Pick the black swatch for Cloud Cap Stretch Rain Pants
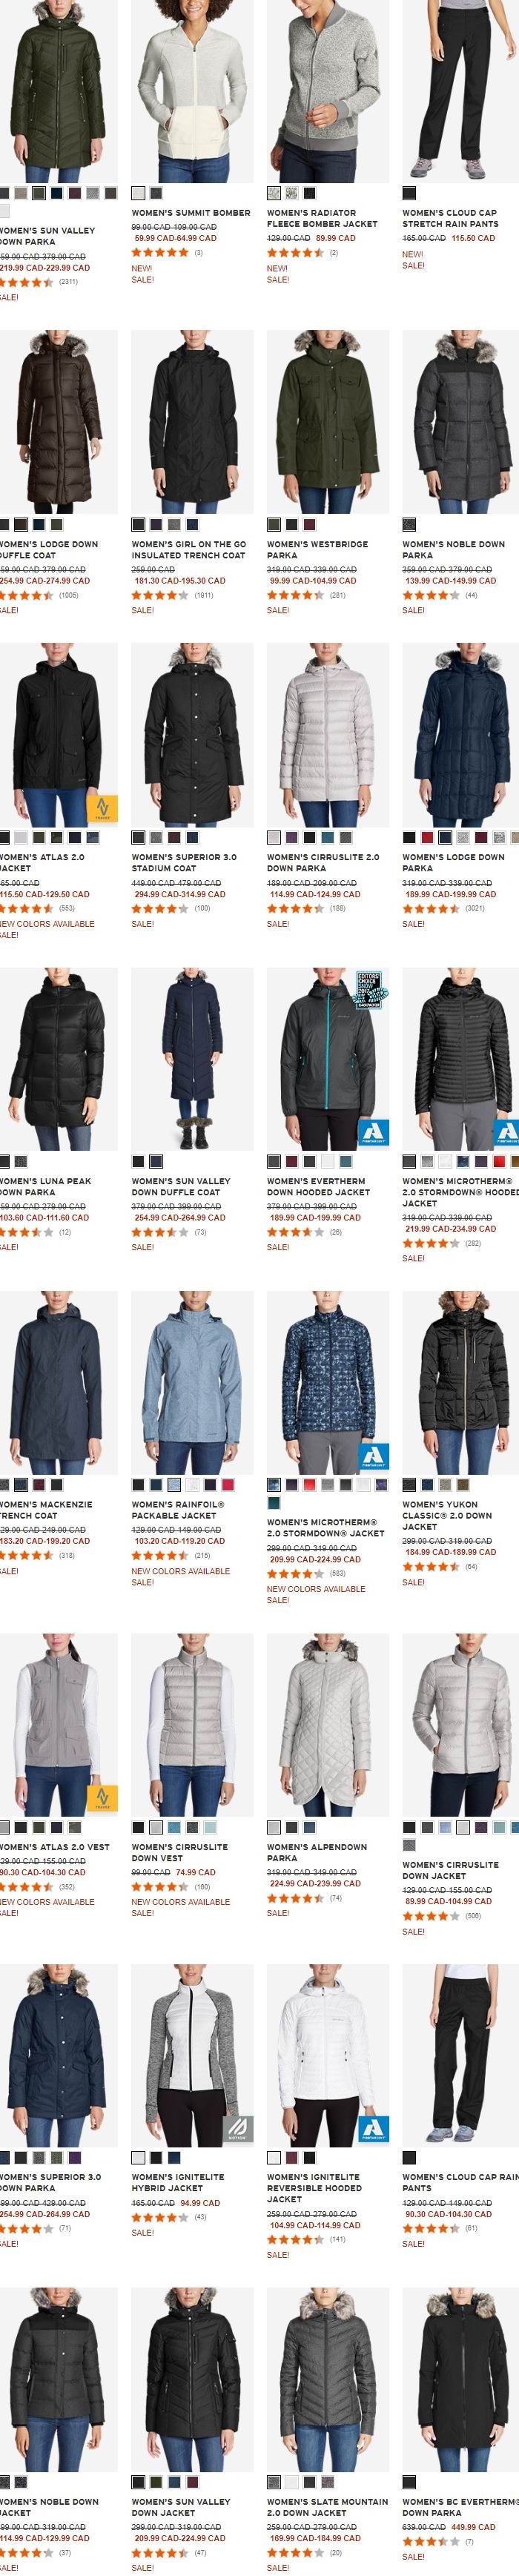This screenshot has width=519, height=2576. tap(409, 193)
